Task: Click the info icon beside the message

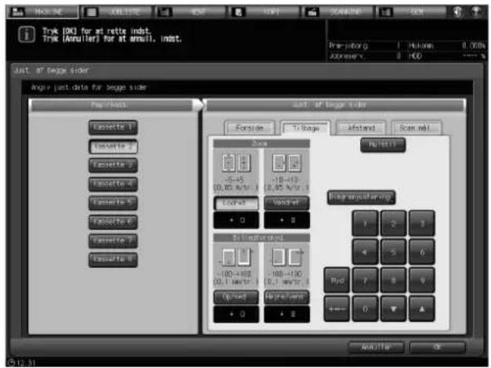Action: (27, 34)
